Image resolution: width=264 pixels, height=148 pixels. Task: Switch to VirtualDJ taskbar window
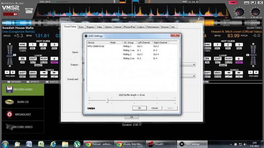161,144
